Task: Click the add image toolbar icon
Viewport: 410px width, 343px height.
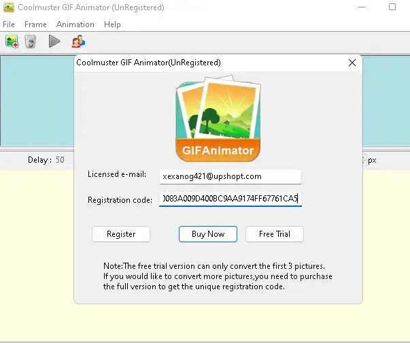Action: (12, 42)
